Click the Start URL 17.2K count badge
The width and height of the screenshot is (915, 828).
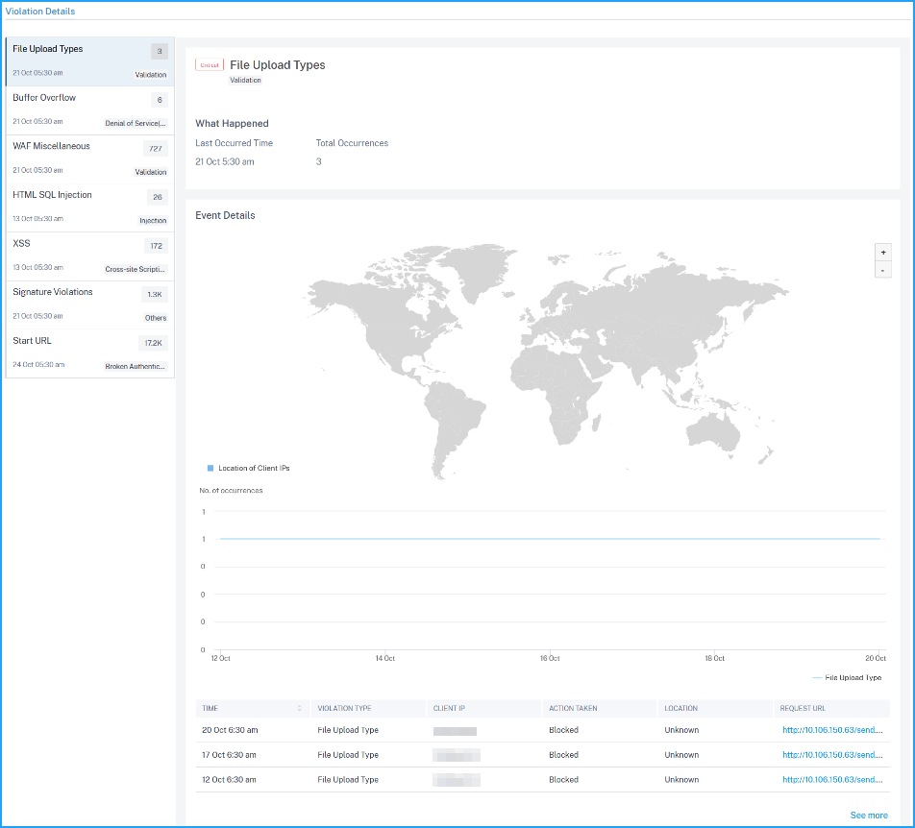coord(154,343)
